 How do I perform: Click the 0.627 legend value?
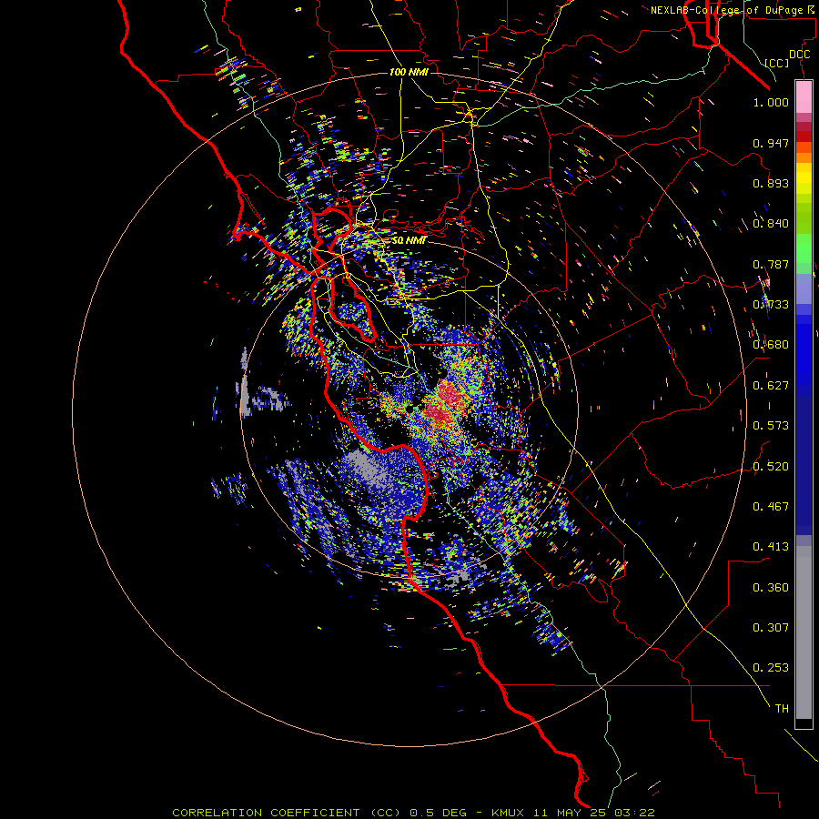click(771, 386)
